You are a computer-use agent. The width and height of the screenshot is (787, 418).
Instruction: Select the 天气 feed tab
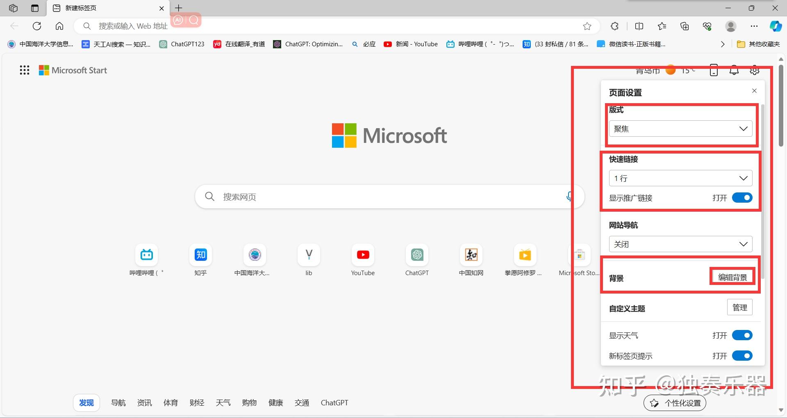223,403
